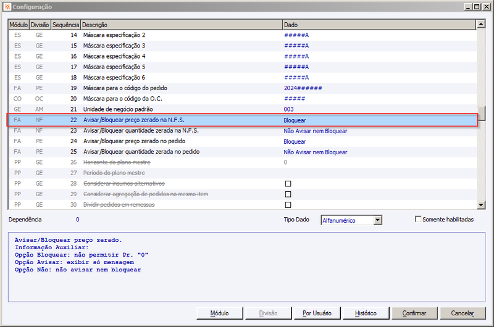The image size is (494, 327).
Task: Select row Máscara para o código do pedido
Action: tap(242, 88)
